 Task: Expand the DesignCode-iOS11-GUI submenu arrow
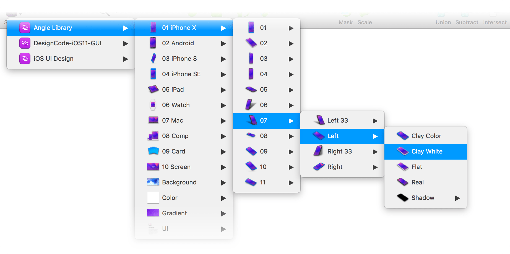click(126, 44)
